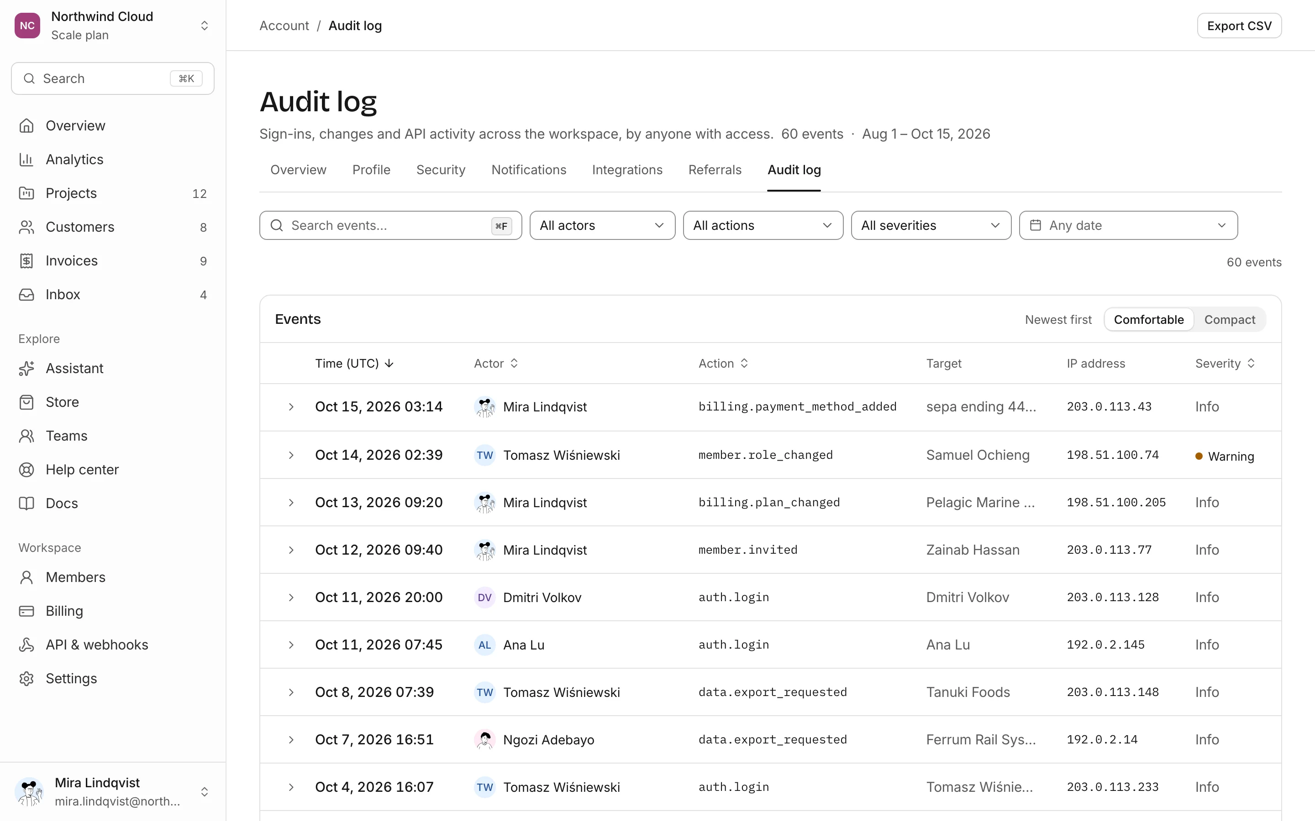Click the Store shopping bag icon
Viewport: 1315px width, 821px height.
(26, 402)
